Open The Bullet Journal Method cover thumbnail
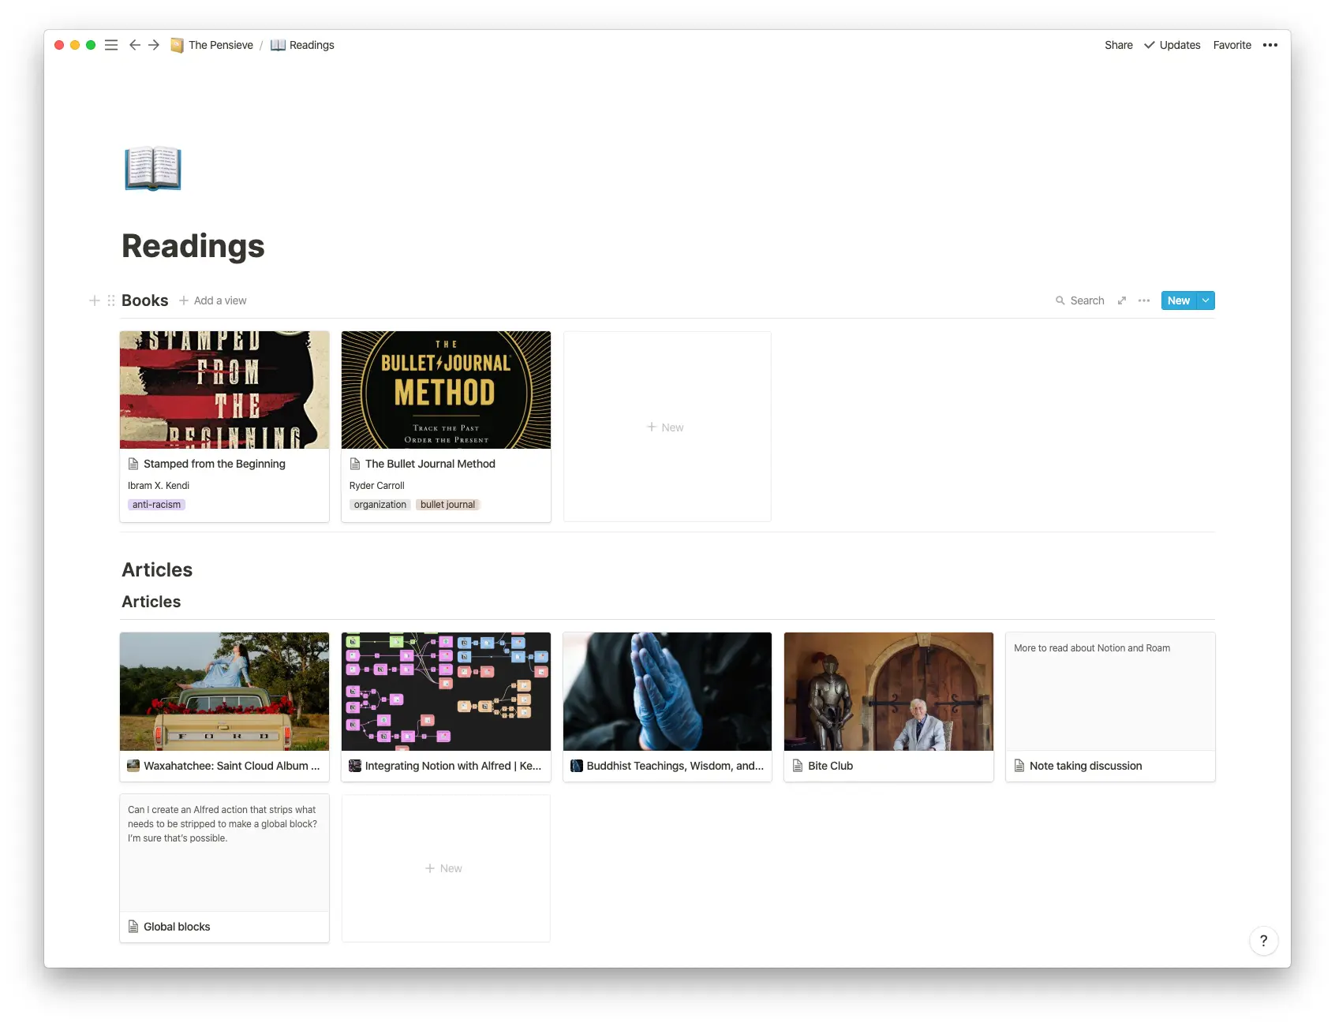Viewport: 1335px width, 1026px height. point(446,389)
